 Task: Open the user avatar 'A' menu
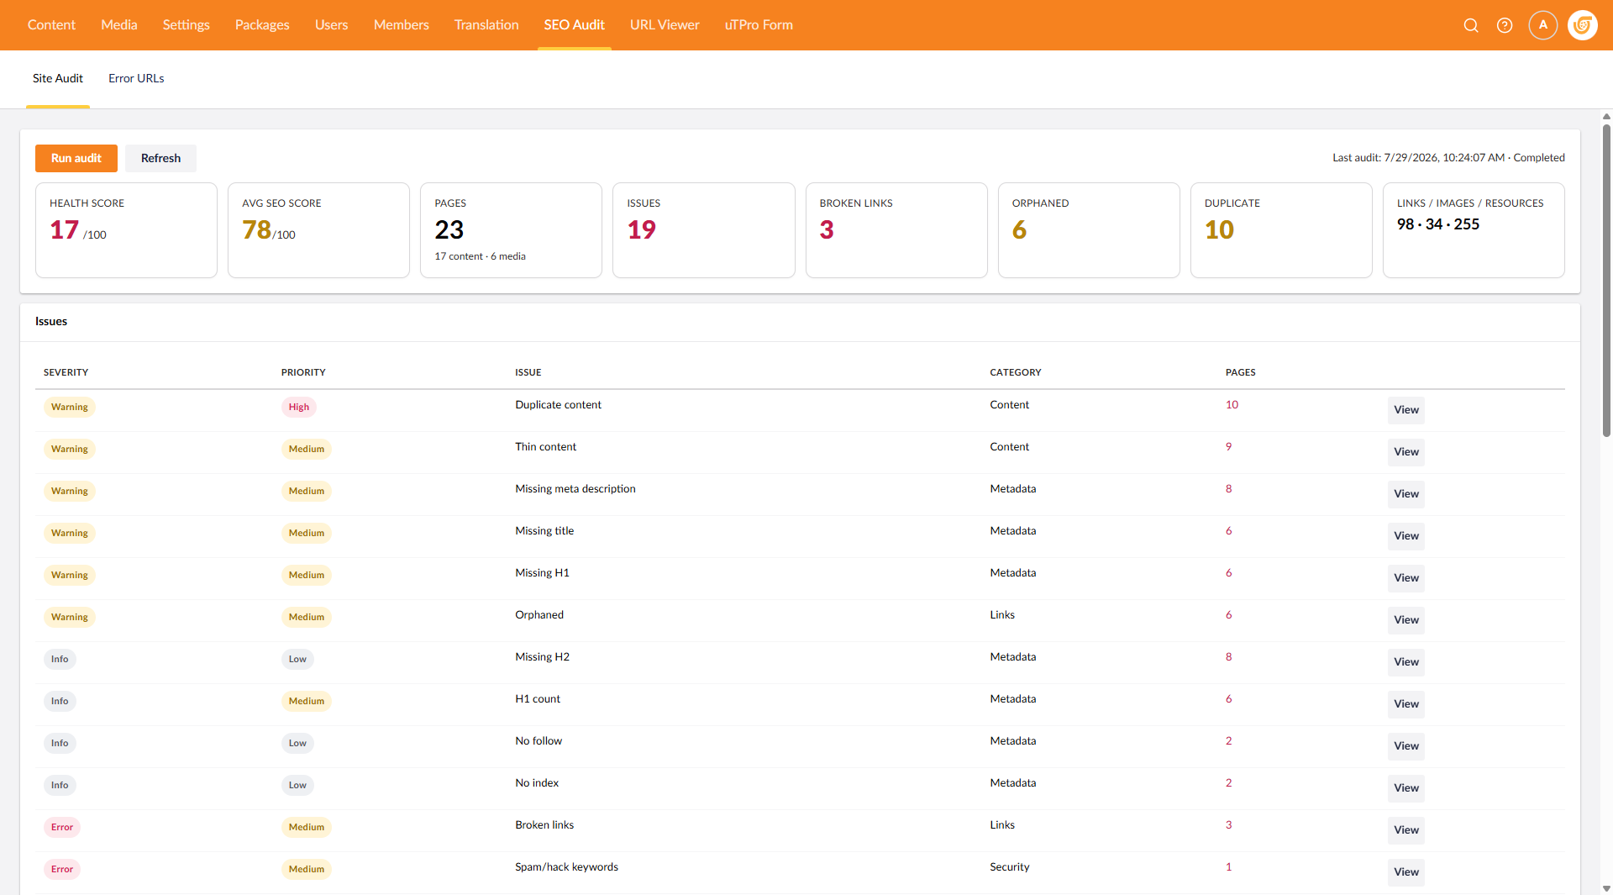click(1543, 25)
